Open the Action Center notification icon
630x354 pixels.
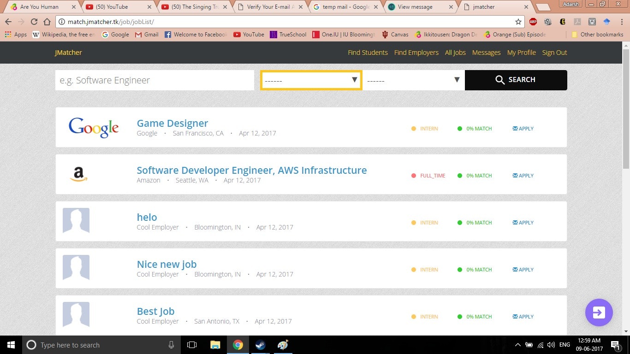point(615,345)
